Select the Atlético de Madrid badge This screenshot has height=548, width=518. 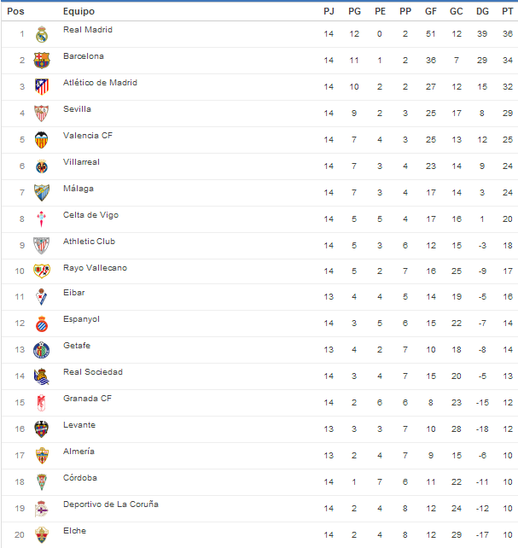(x=42, y=86)
